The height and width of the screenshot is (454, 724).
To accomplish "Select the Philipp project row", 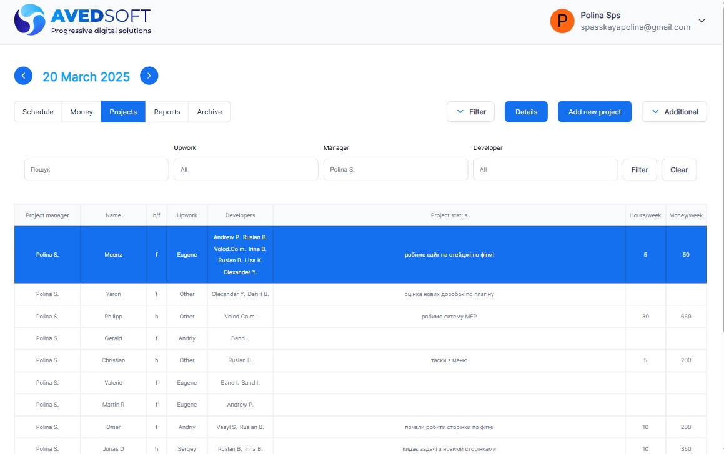I will [113, 317].
